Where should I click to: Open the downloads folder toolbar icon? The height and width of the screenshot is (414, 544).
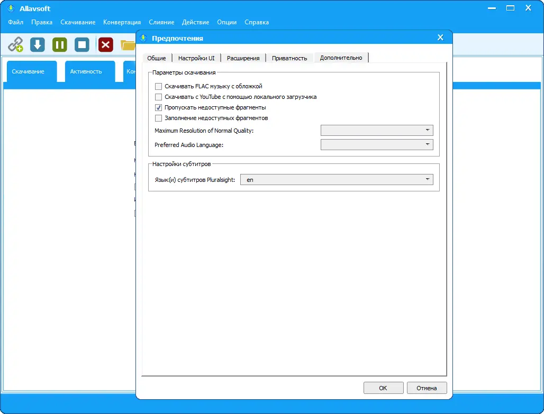[x=128, y=45]
